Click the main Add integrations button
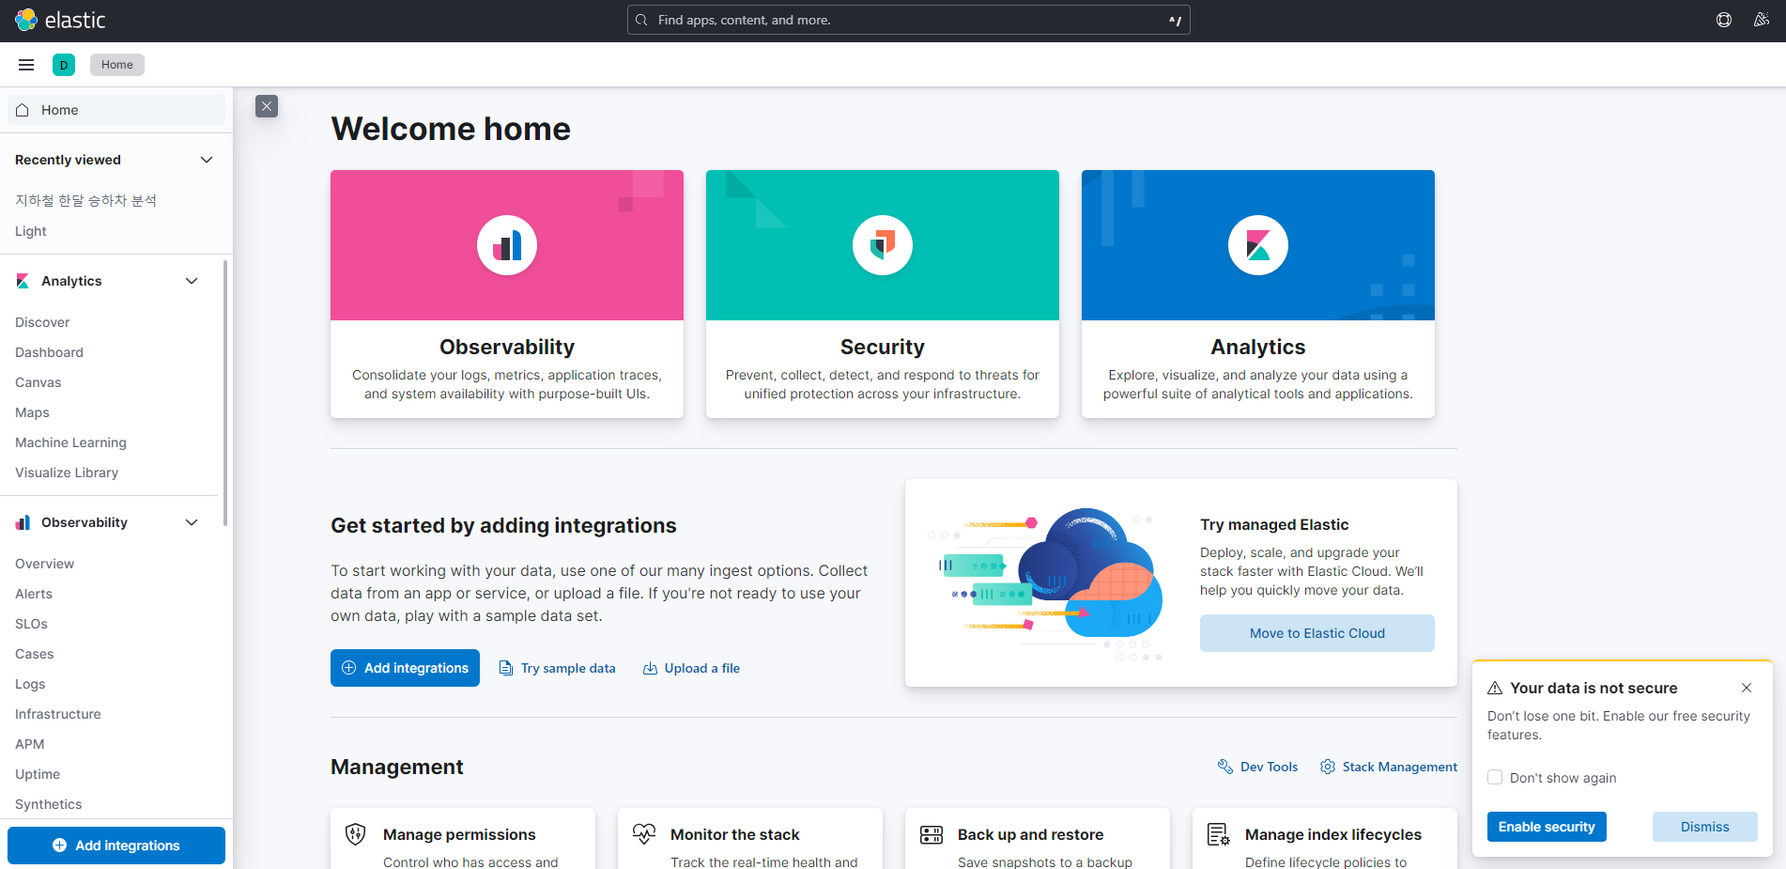Viewport: 1786px width, 869px height. [x=405, y=668]
